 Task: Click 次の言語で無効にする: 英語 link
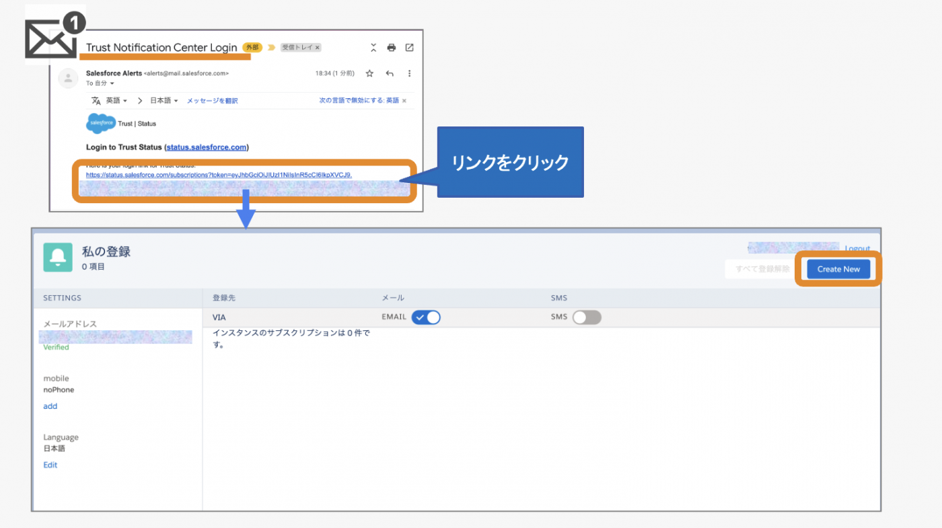pyautogui.click(x=359, y=101)
